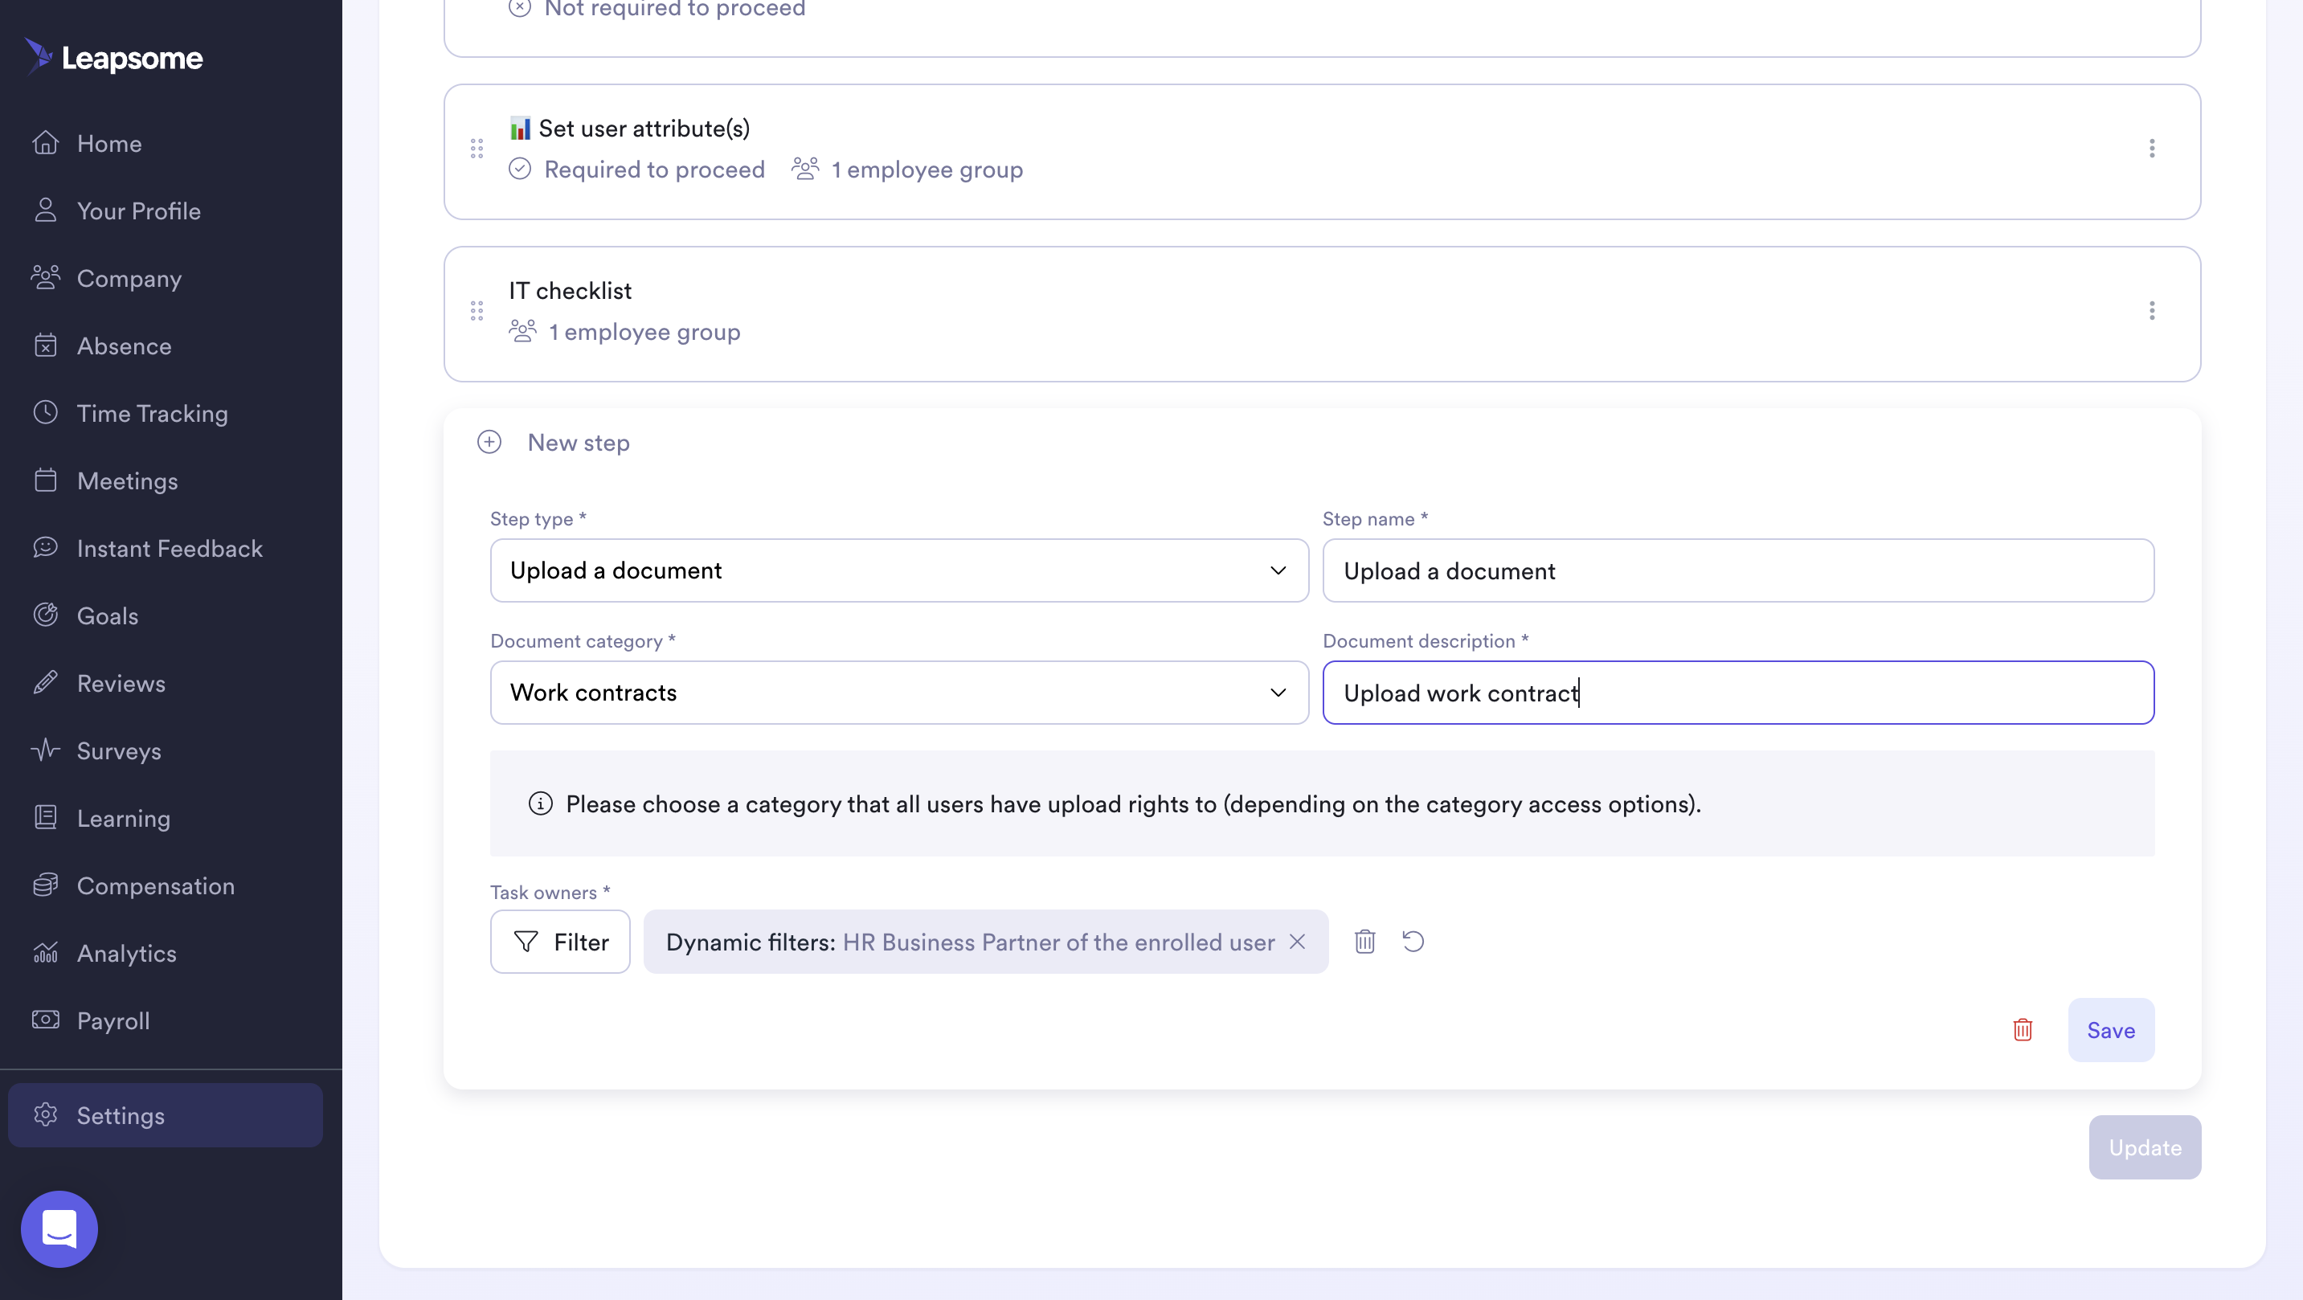The image size is (2303, 1300).
Task: Open more options for Set user attribute(s)
Action: tap(2152, 149)
